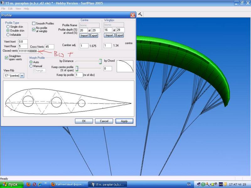
Task: Select Manual morph profile option
Action: pyautogui.click(x=31, y=66)
